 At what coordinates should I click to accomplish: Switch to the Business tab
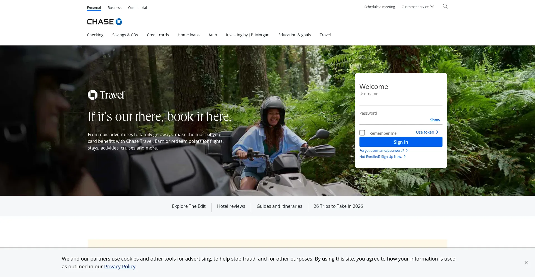tap(115, 8)
